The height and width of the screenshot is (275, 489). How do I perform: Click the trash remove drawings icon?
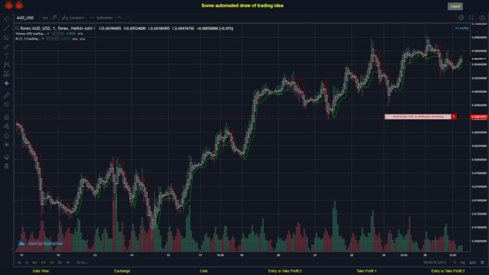[x=6, y=166]
